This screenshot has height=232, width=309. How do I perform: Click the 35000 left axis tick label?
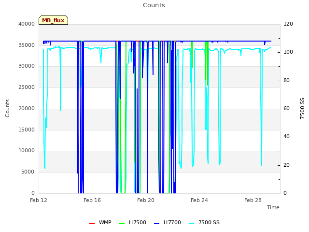(27, 45)
